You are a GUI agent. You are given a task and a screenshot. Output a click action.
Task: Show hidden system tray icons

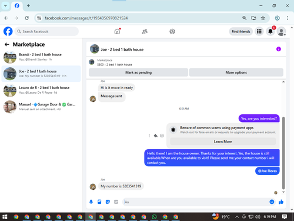tap(237, 217)
